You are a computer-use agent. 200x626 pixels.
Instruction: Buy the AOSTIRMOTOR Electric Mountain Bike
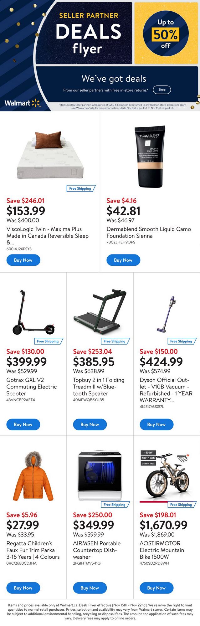156,588
